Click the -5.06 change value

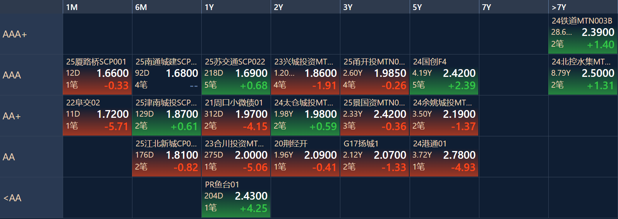[x=255, y=168]
